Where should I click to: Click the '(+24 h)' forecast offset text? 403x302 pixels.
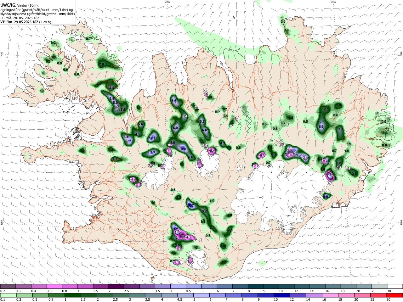click(x=45, y=22)
